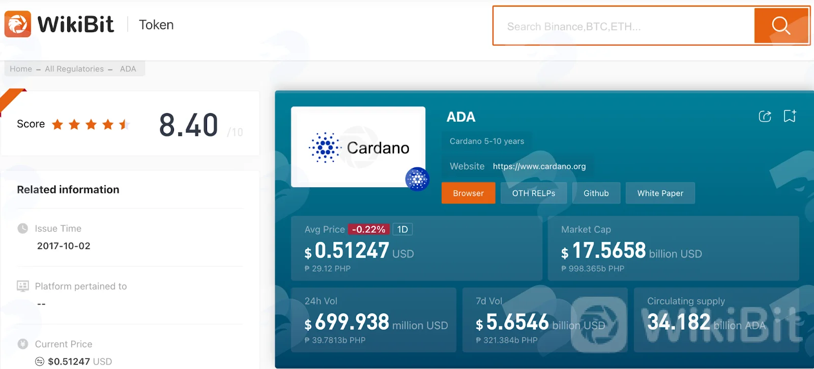Click the ₱ 29.12 PHP price

tap(328, 268)
